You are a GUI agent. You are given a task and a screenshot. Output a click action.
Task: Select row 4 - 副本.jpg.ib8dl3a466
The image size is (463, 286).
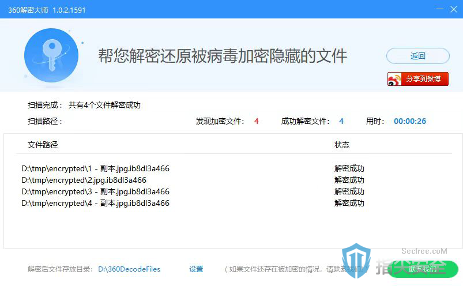[95, 203]
